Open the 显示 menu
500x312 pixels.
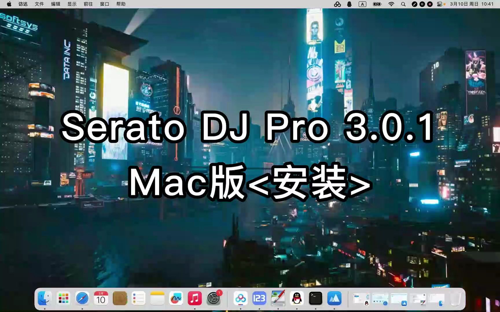[72, 4]
